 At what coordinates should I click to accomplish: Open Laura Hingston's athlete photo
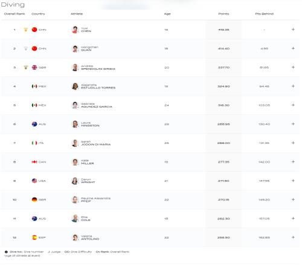pyautogui.click(x=75, y=124)
